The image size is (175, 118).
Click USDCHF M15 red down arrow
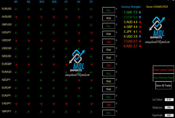tap(41, 41)
